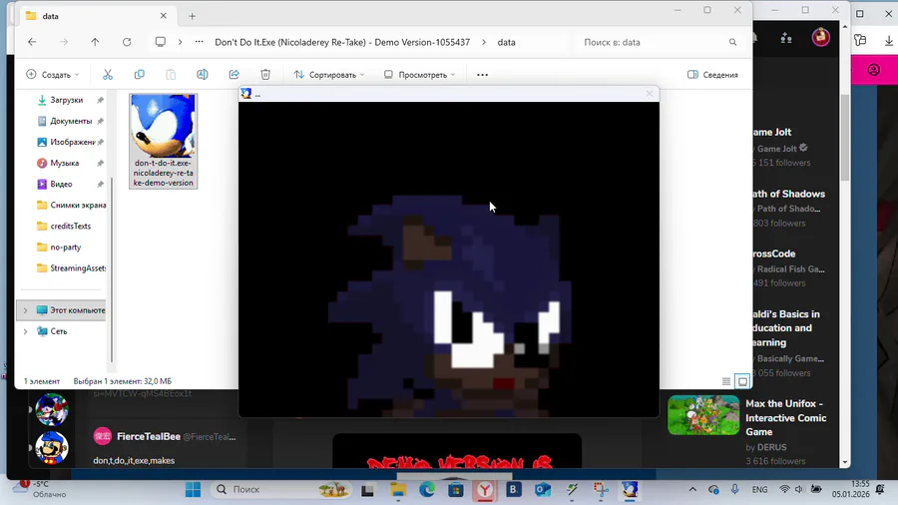This screenshot has width=898, height=505.
Task: Open Max the Unifox game in browser
Action: [786, 418]
